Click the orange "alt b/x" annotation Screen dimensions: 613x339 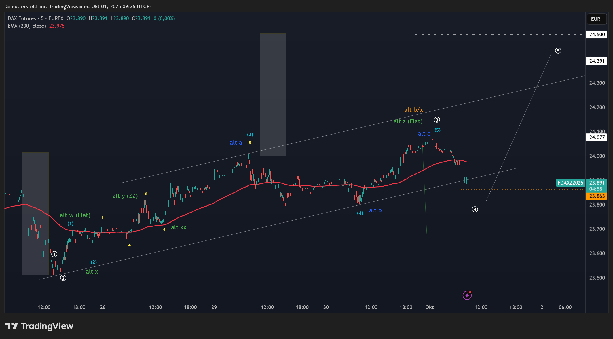(x=413, y=110)
